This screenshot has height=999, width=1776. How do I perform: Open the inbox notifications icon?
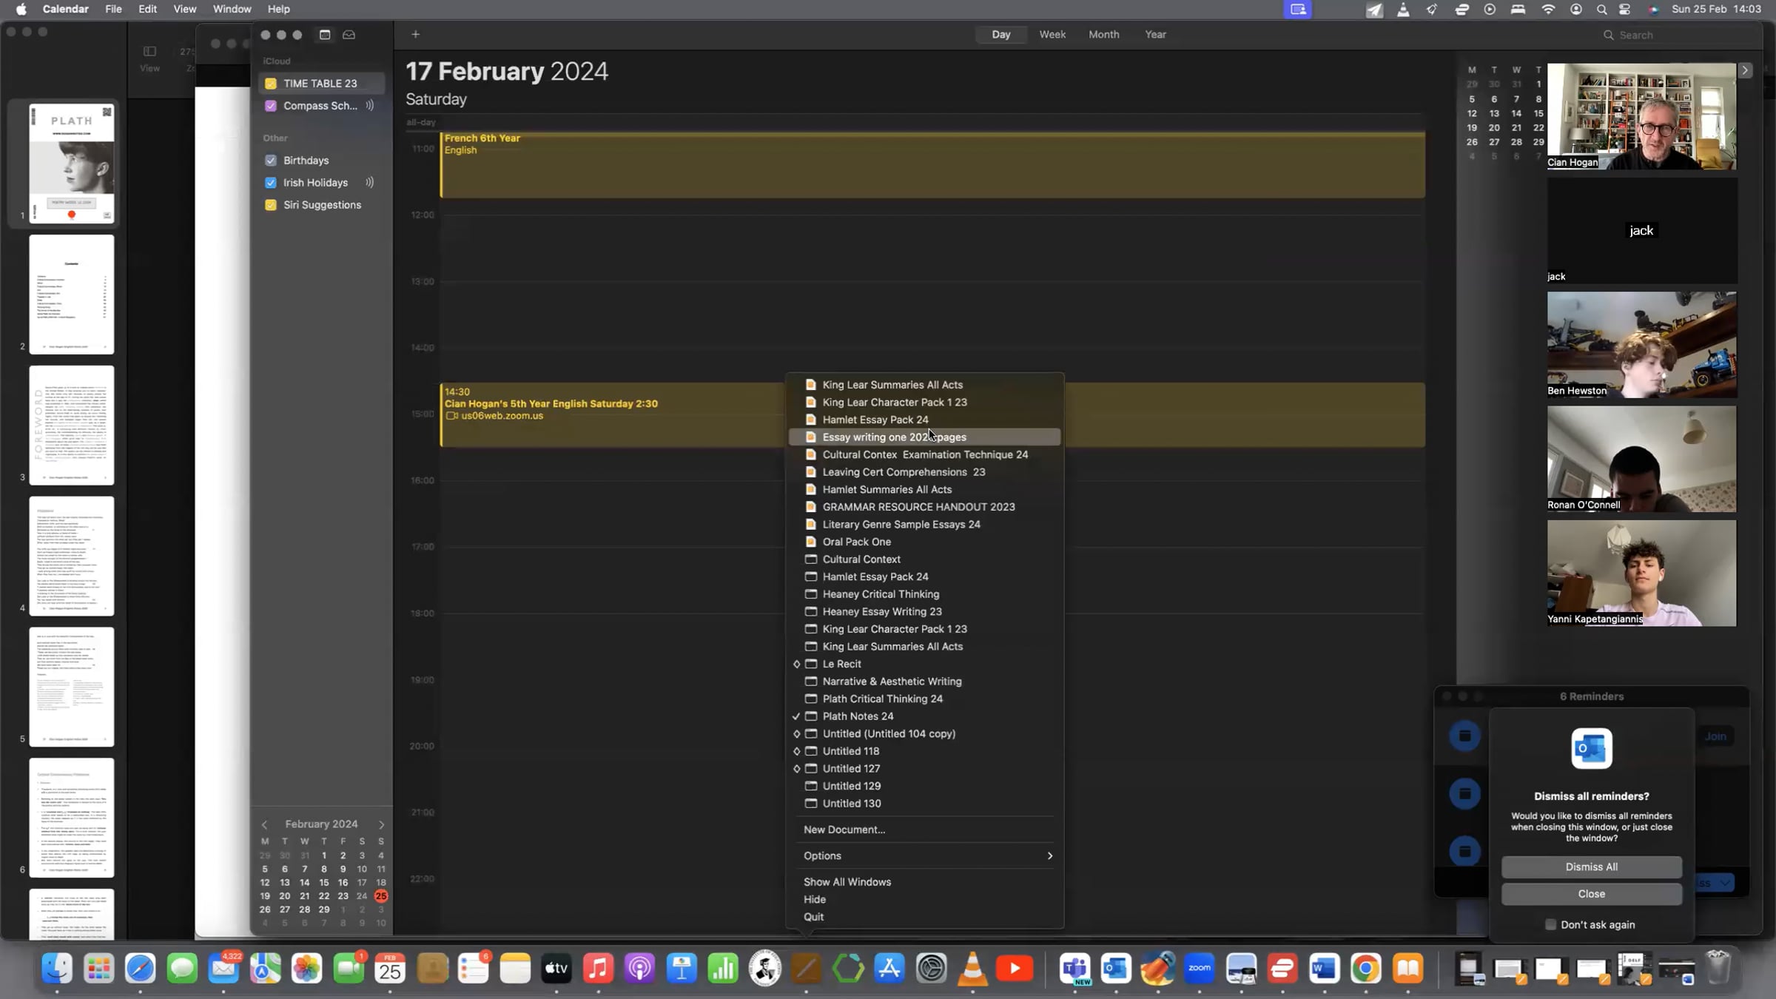(349, 35)
